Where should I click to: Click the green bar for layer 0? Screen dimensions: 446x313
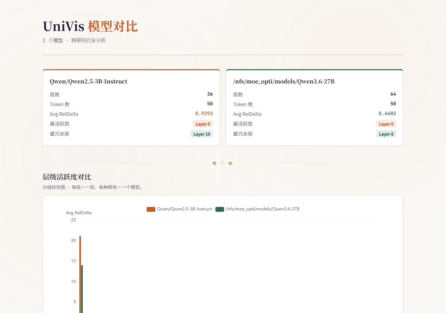[82, 289]
